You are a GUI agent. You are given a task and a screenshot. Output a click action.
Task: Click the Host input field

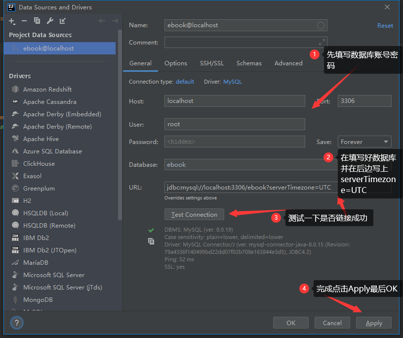click(235, 101)
